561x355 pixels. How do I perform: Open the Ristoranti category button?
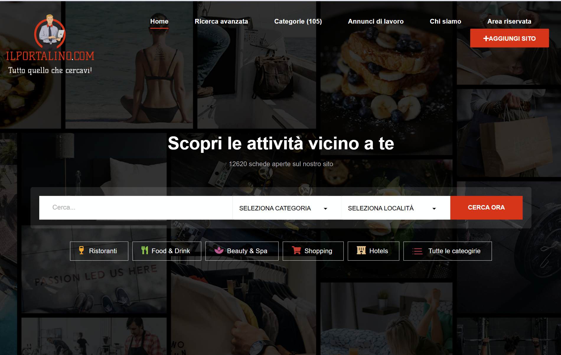99,251
